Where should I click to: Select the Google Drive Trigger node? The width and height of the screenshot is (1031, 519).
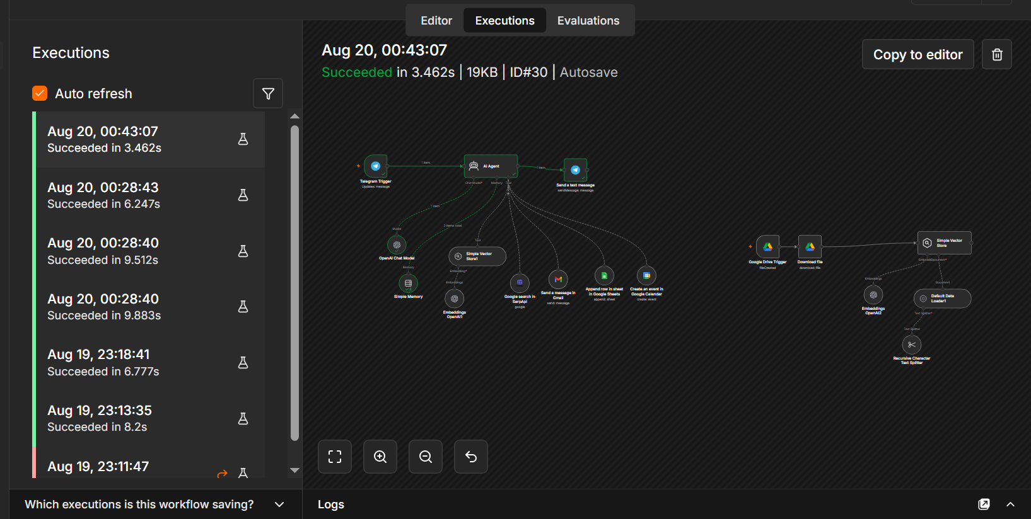click(767, 247)
